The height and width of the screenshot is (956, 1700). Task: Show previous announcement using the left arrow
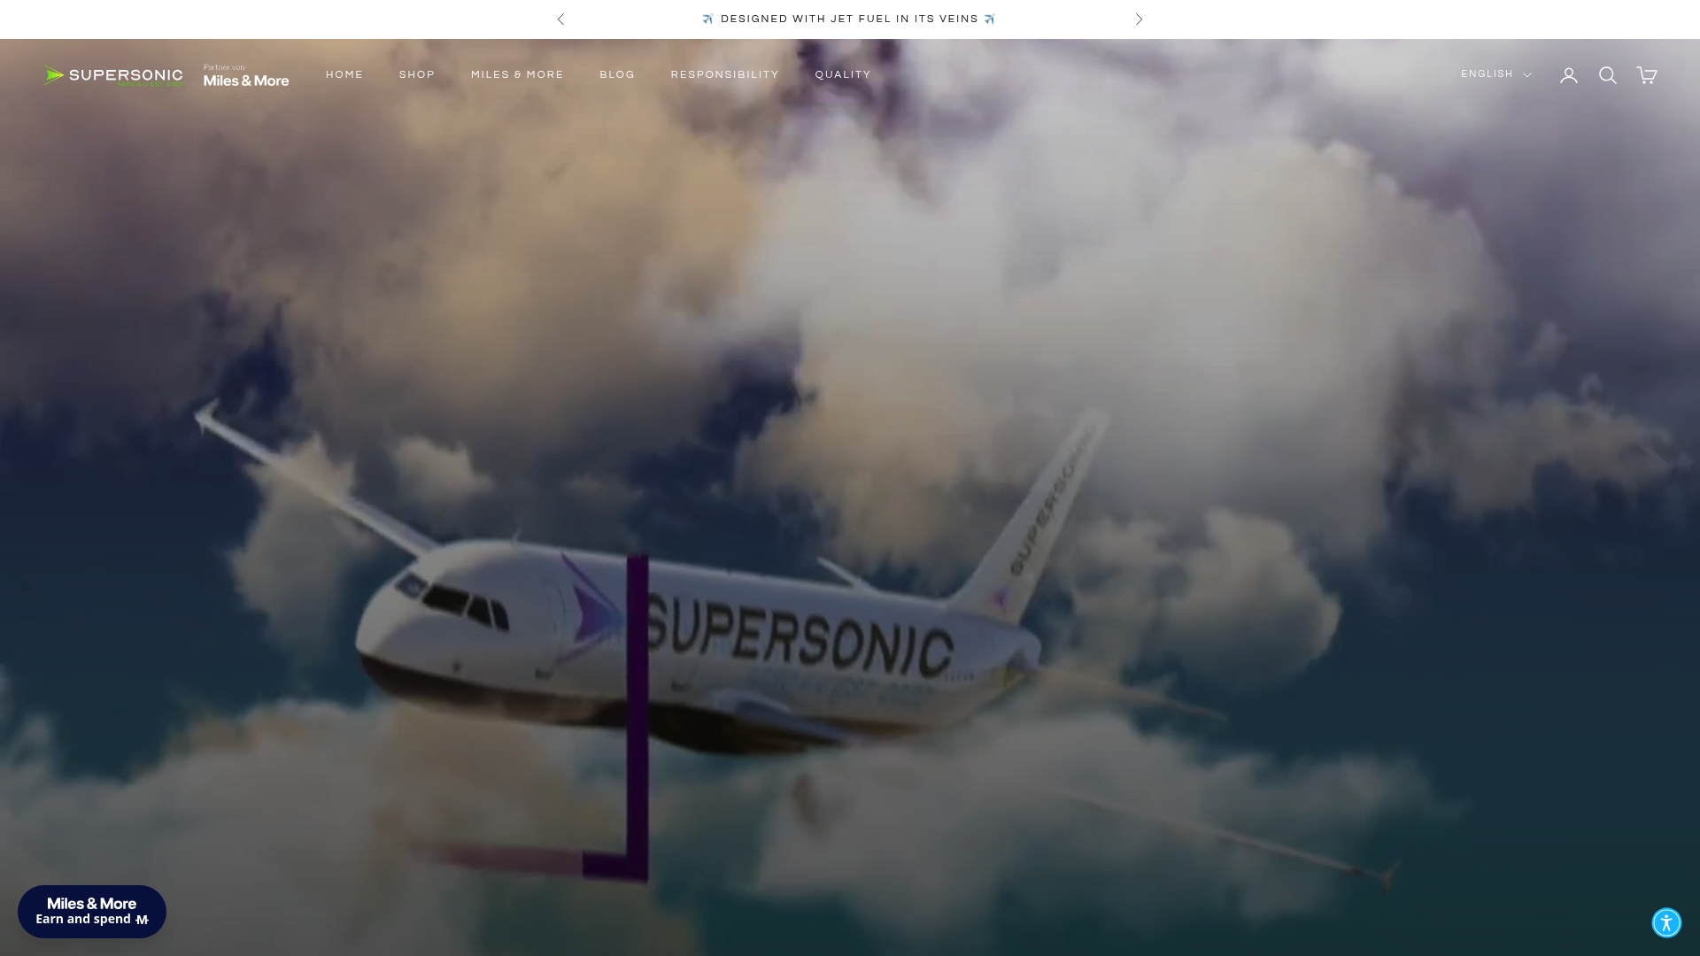pos(560,19)
